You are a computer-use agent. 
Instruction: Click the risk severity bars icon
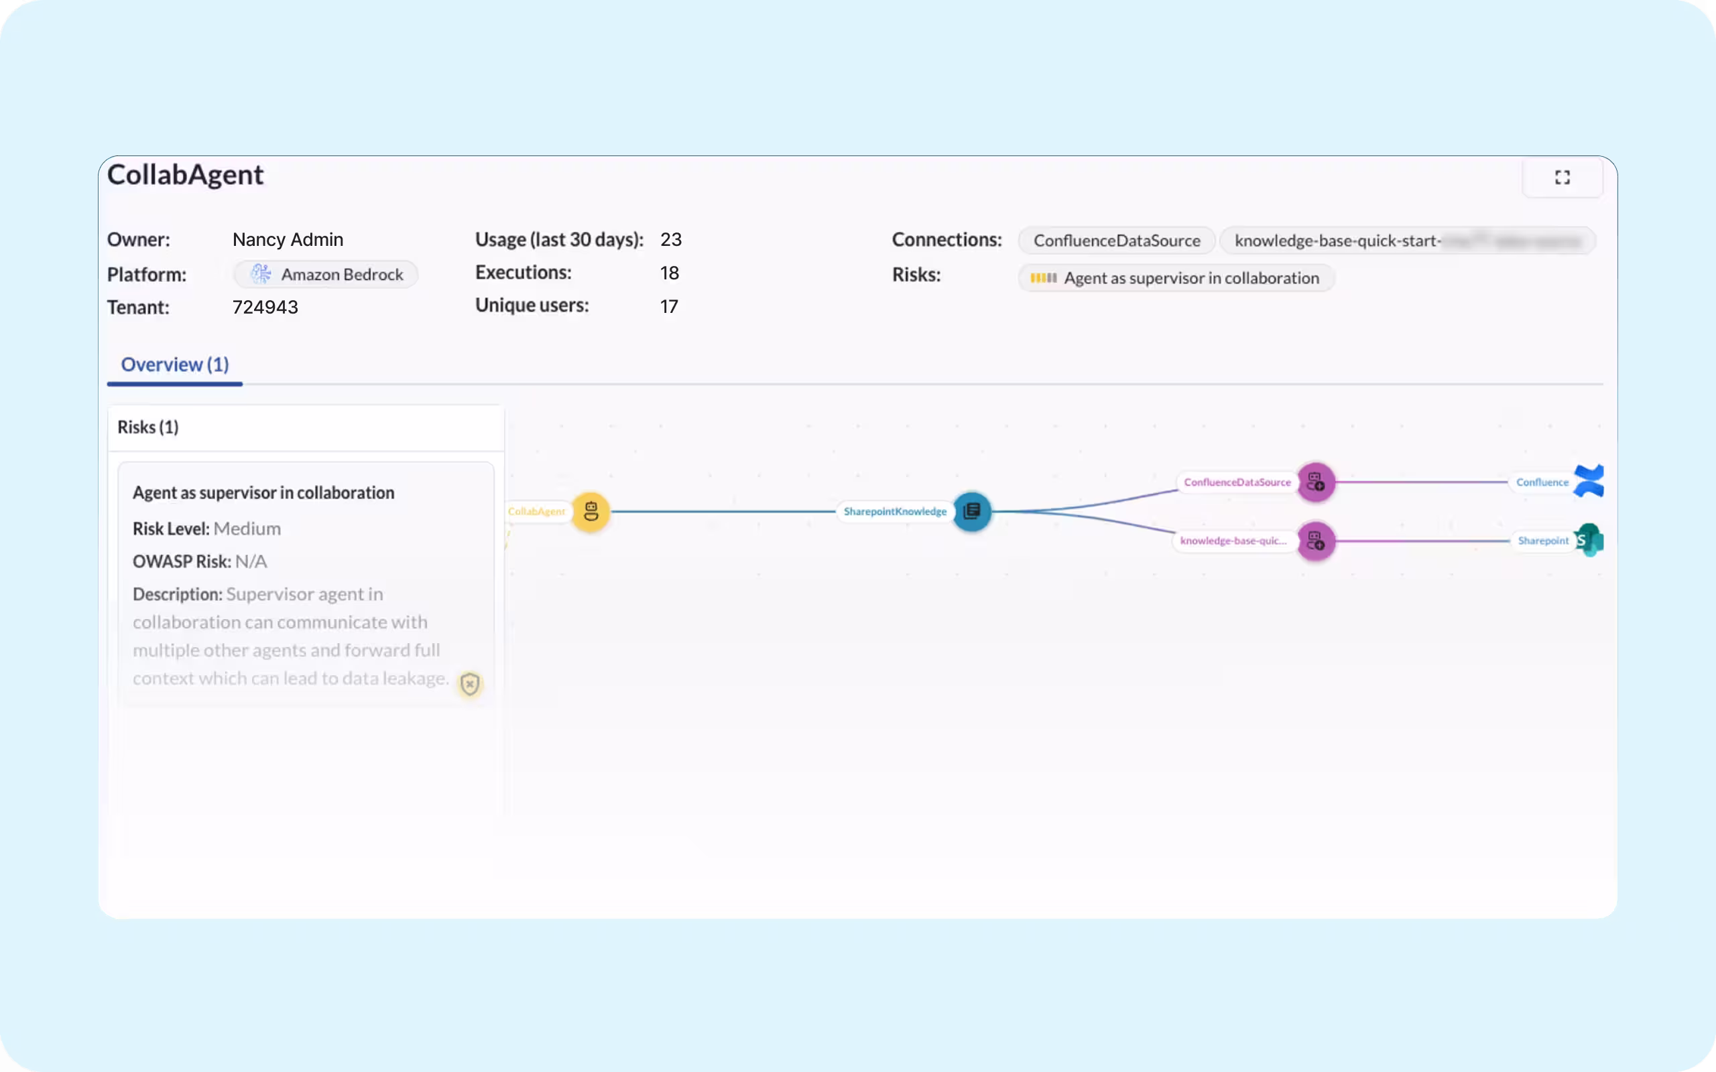click(x=1043, y=278)
